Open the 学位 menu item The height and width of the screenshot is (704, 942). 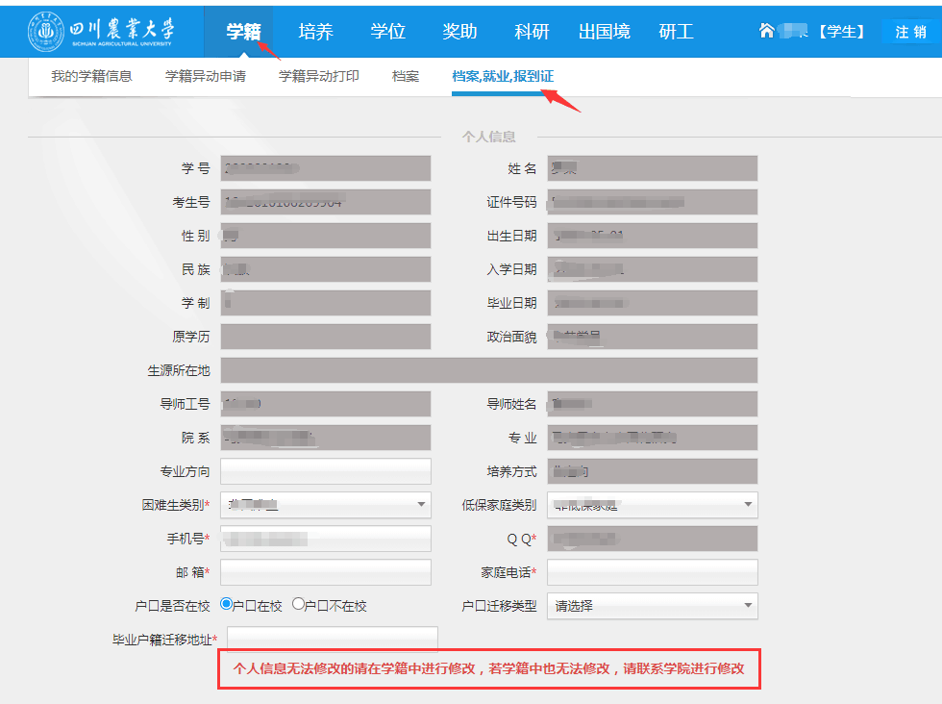[x=387, y=32]
